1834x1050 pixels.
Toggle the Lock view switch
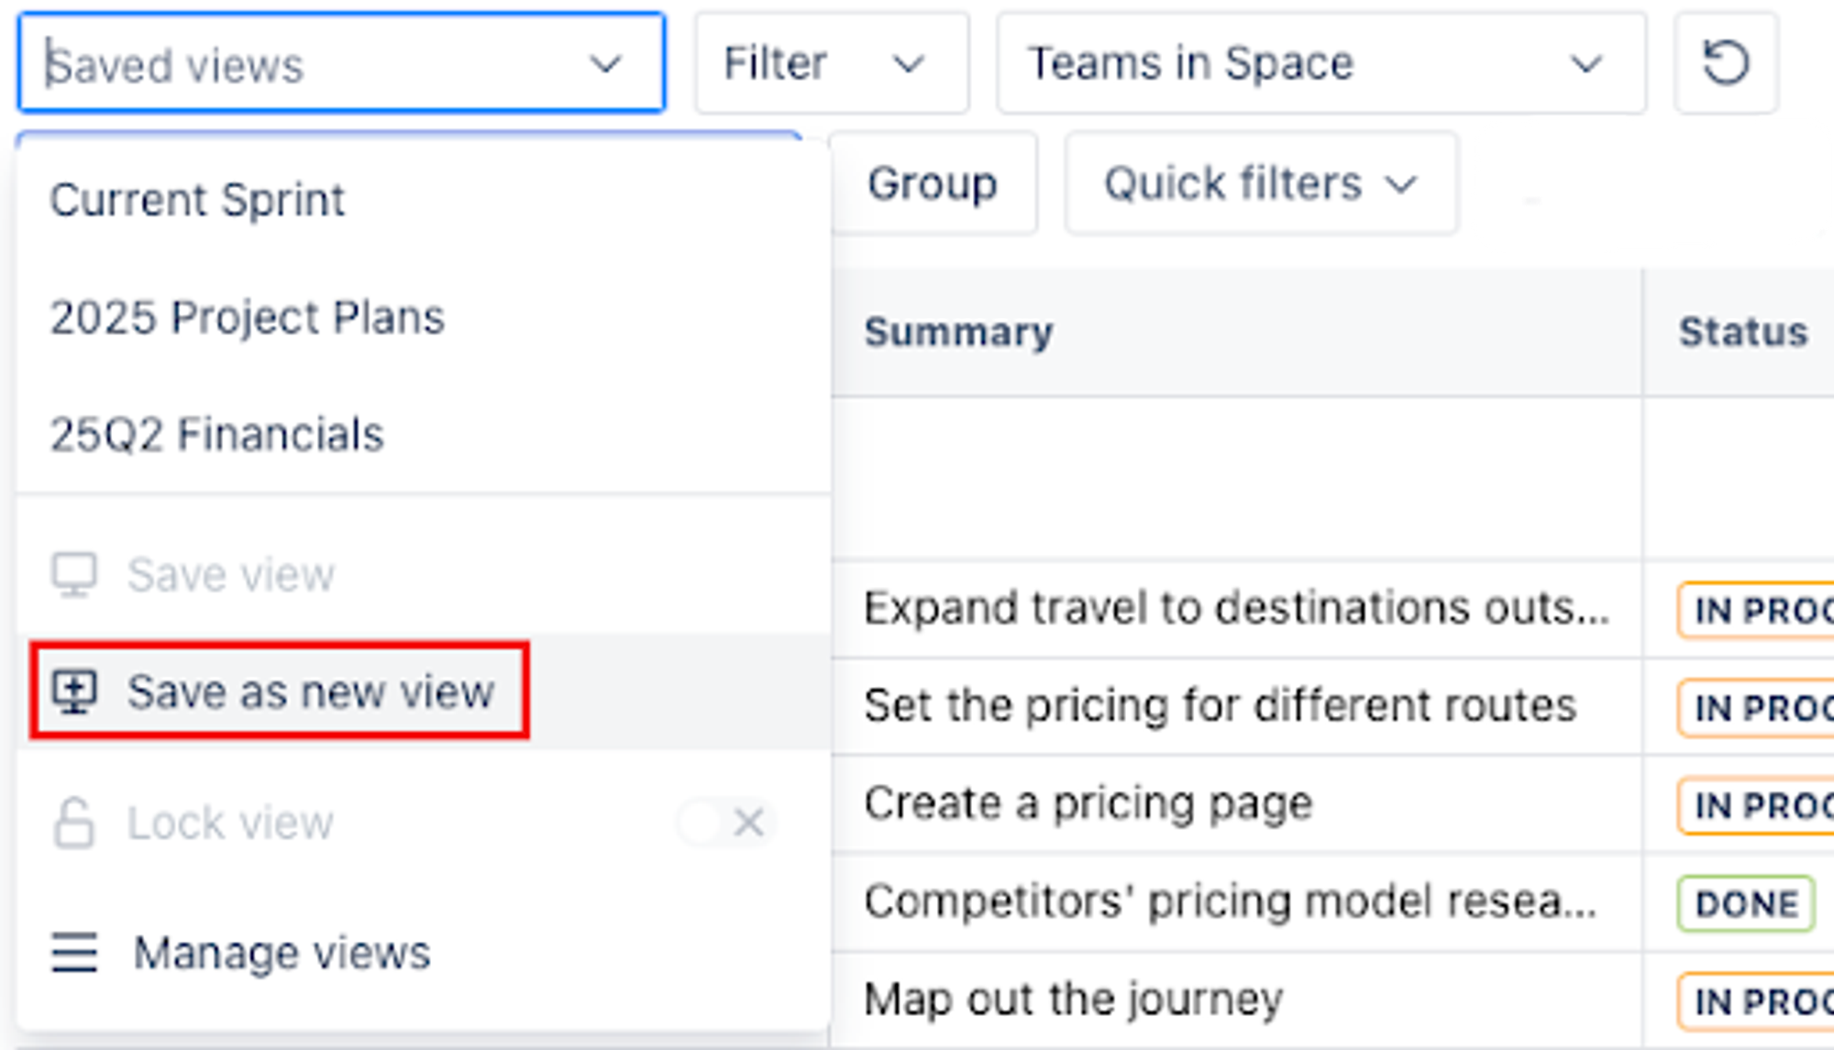(x=726, y=823)
